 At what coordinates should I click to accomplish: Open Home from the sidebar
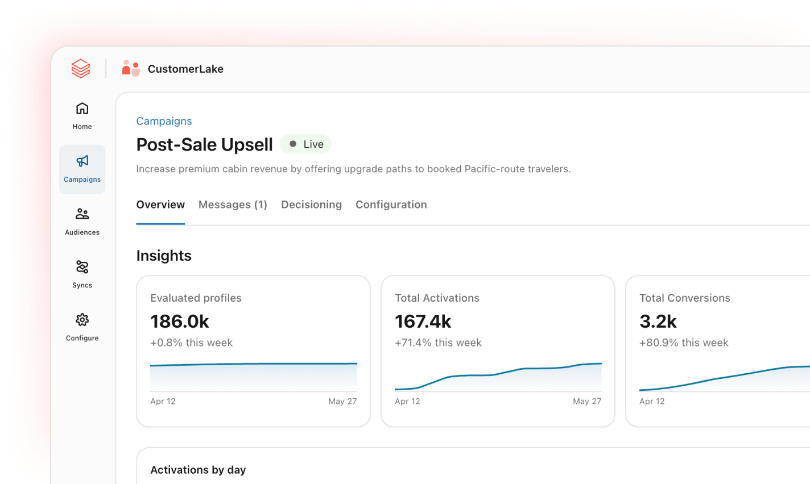click(x=82, y=116)
